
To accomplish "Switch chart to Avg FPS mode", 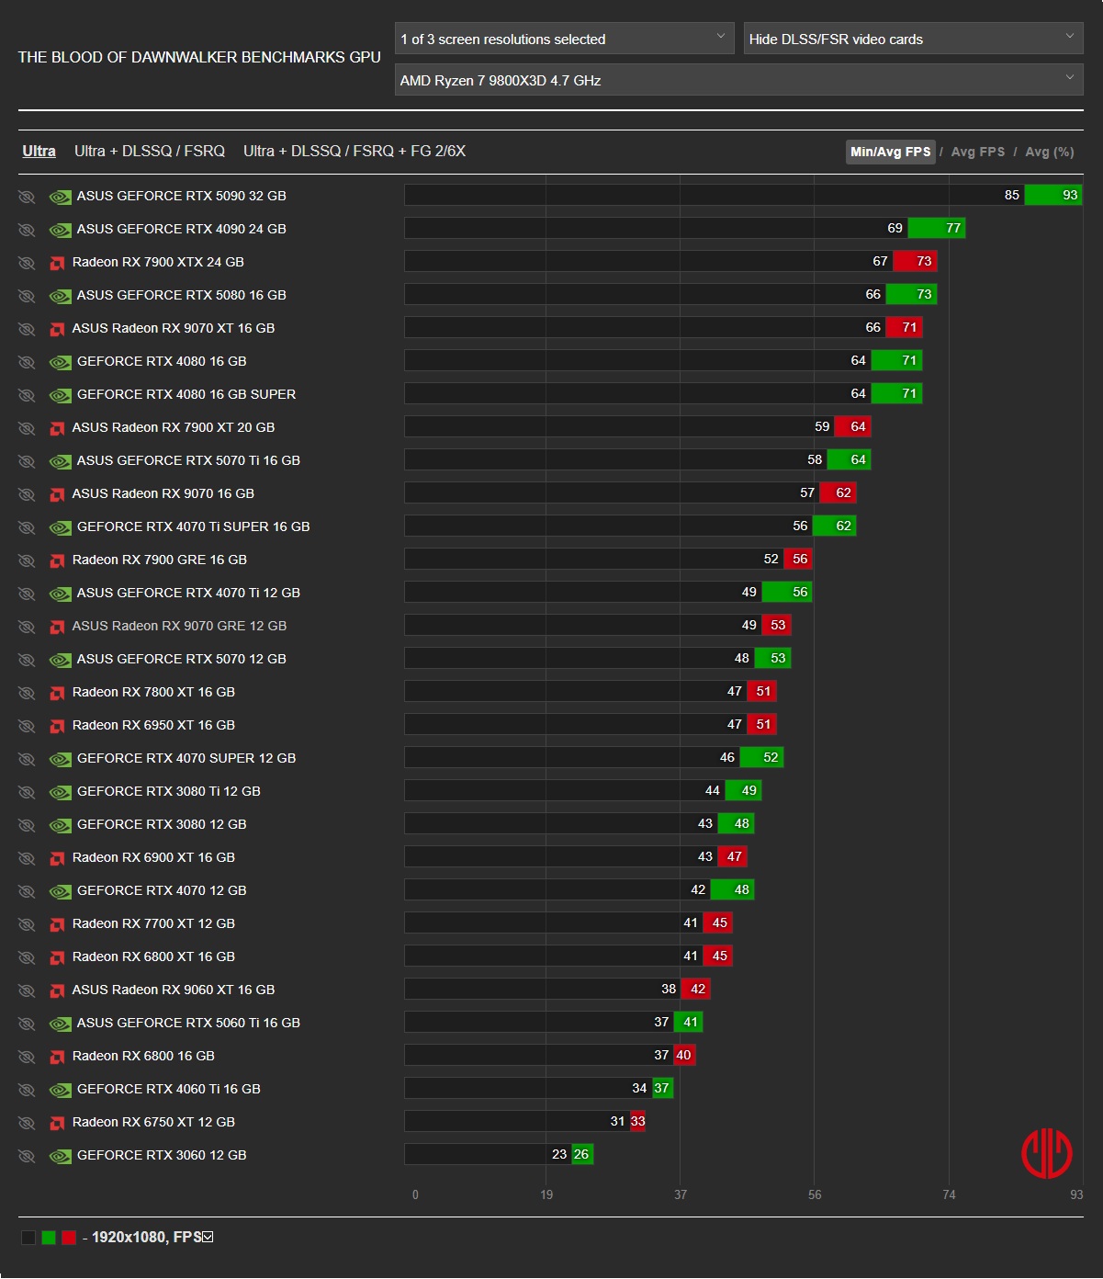I will (977, 152).
